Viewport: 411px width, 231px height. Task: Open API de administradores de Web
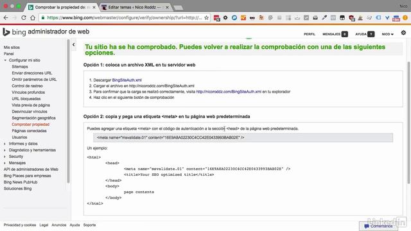31,169
